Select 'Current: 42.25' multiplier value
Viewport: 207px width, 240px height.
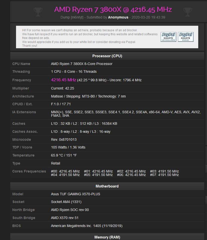pos(63,88)
